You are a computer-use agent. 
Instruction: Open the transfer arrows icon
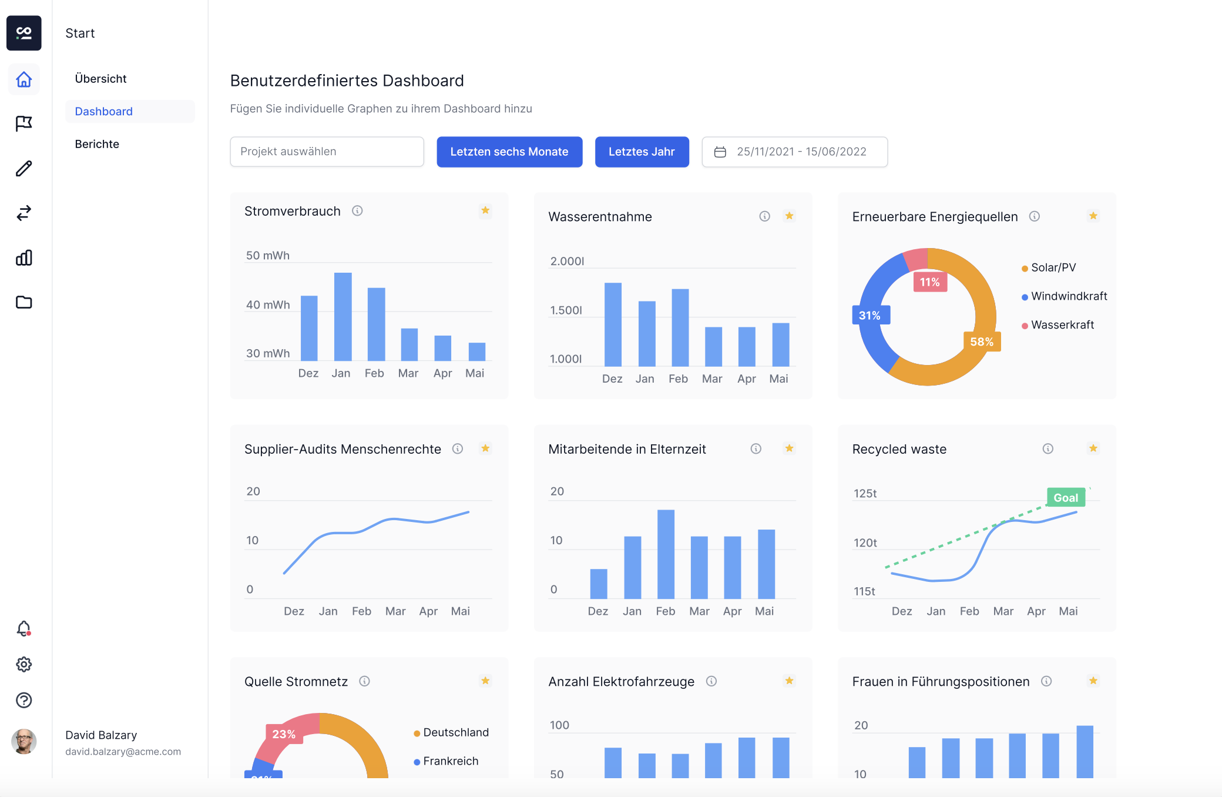tap(23, 213)
